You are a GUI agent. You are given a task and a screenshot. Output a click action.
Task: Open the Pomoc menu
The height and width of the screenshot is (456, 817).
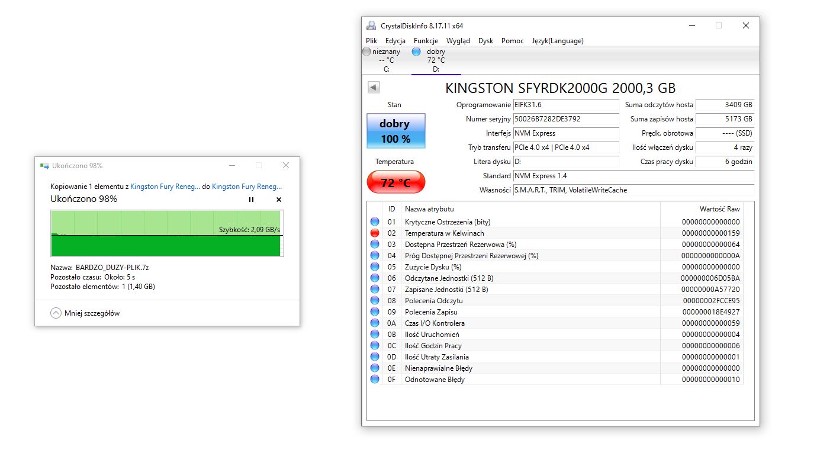coord(513,41)
